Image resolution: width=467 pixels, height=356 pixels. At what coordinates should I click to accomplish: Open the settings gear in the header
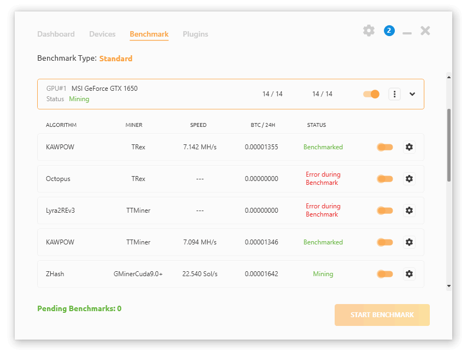(x=369, y=31)
